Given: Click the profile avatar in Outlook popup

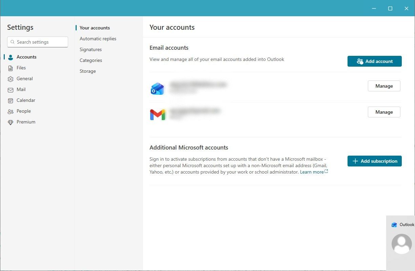Looking at the screenshot, I should point(402,244).
